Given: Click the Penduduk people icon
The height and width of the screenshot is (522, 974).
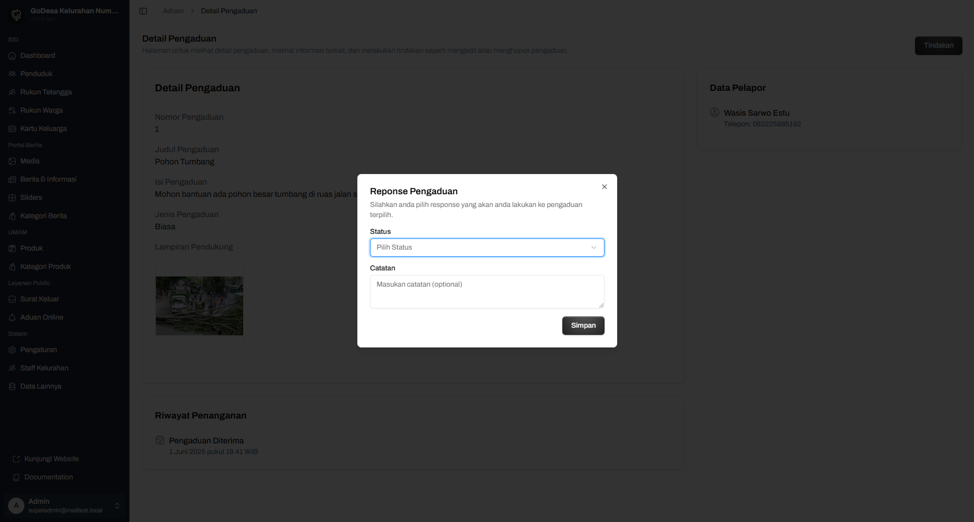Looking at the screenshot, I should [x=12, y=74].
